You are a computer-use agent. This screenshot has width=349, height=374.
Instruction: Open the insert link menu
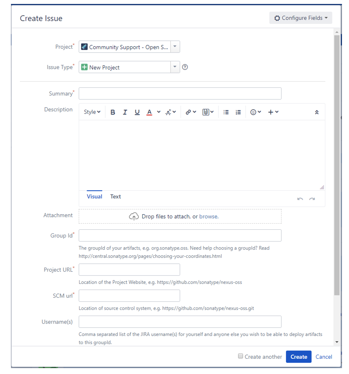tap(191, 112)
